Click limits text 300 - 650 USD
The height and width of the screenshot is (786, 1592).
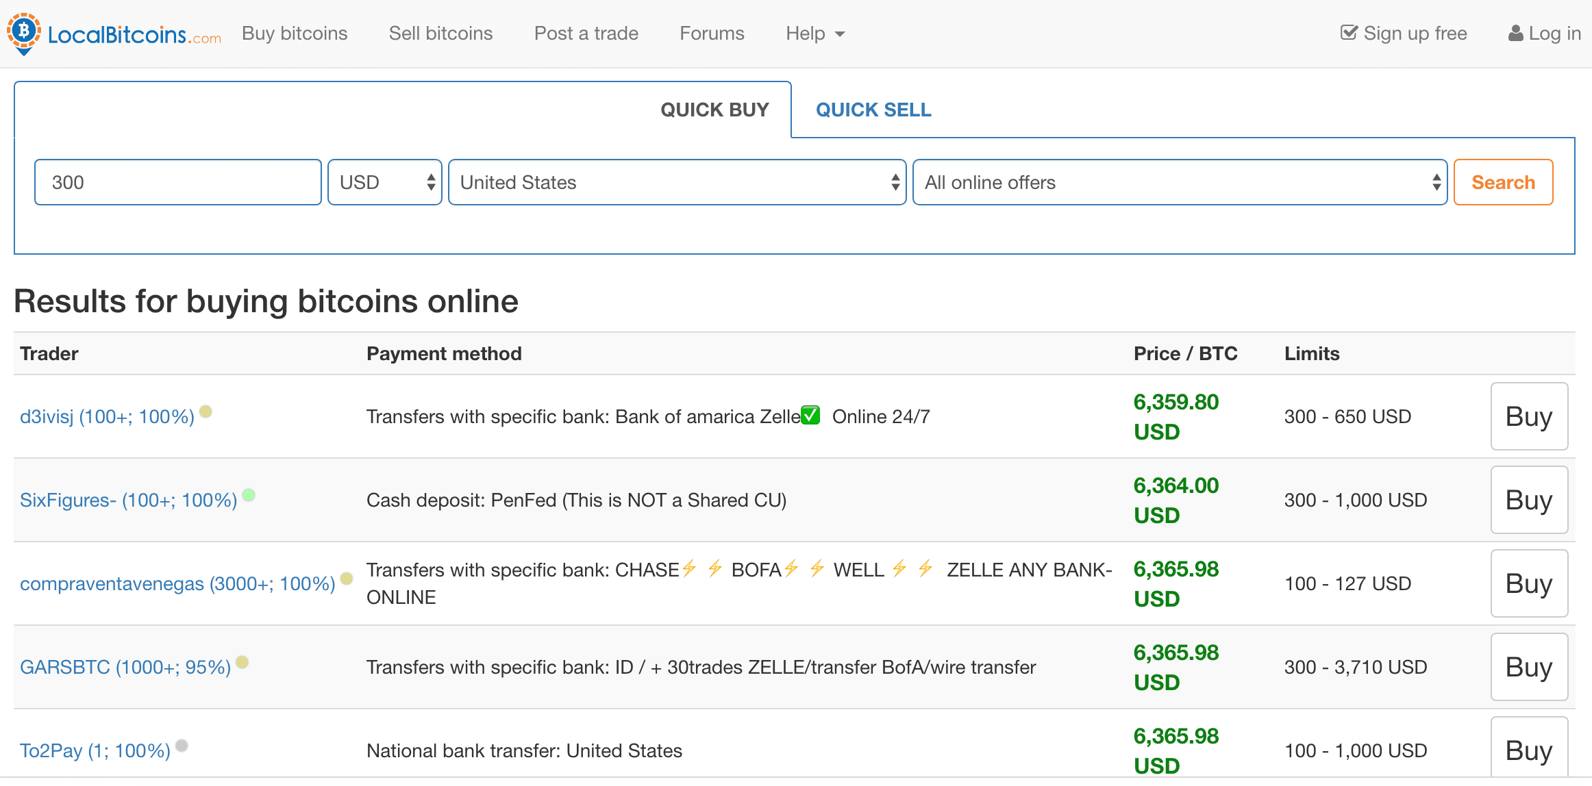(1347, 416)
